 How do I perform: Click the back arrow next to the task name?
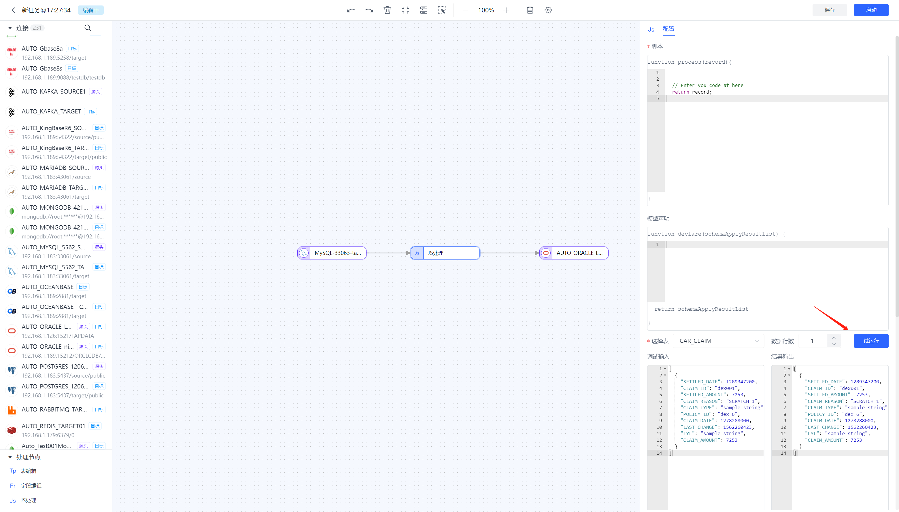[x=13, y=10]
